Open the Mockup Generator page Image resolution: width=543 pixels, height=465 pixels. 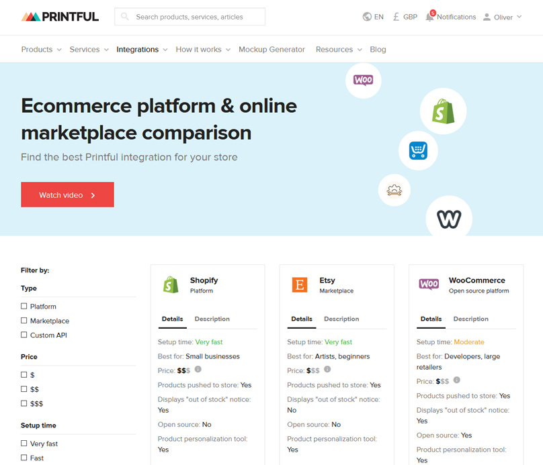tap(271, 50)
